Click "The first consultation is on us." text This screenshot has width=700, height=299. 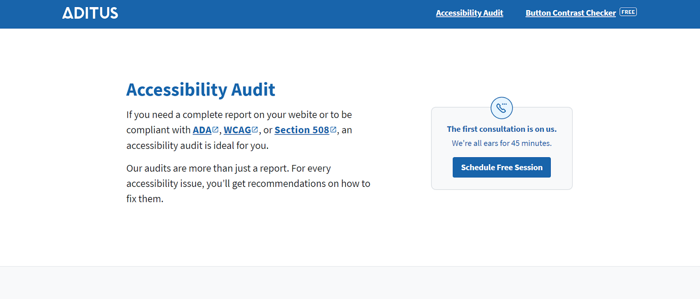coord(502,129)
